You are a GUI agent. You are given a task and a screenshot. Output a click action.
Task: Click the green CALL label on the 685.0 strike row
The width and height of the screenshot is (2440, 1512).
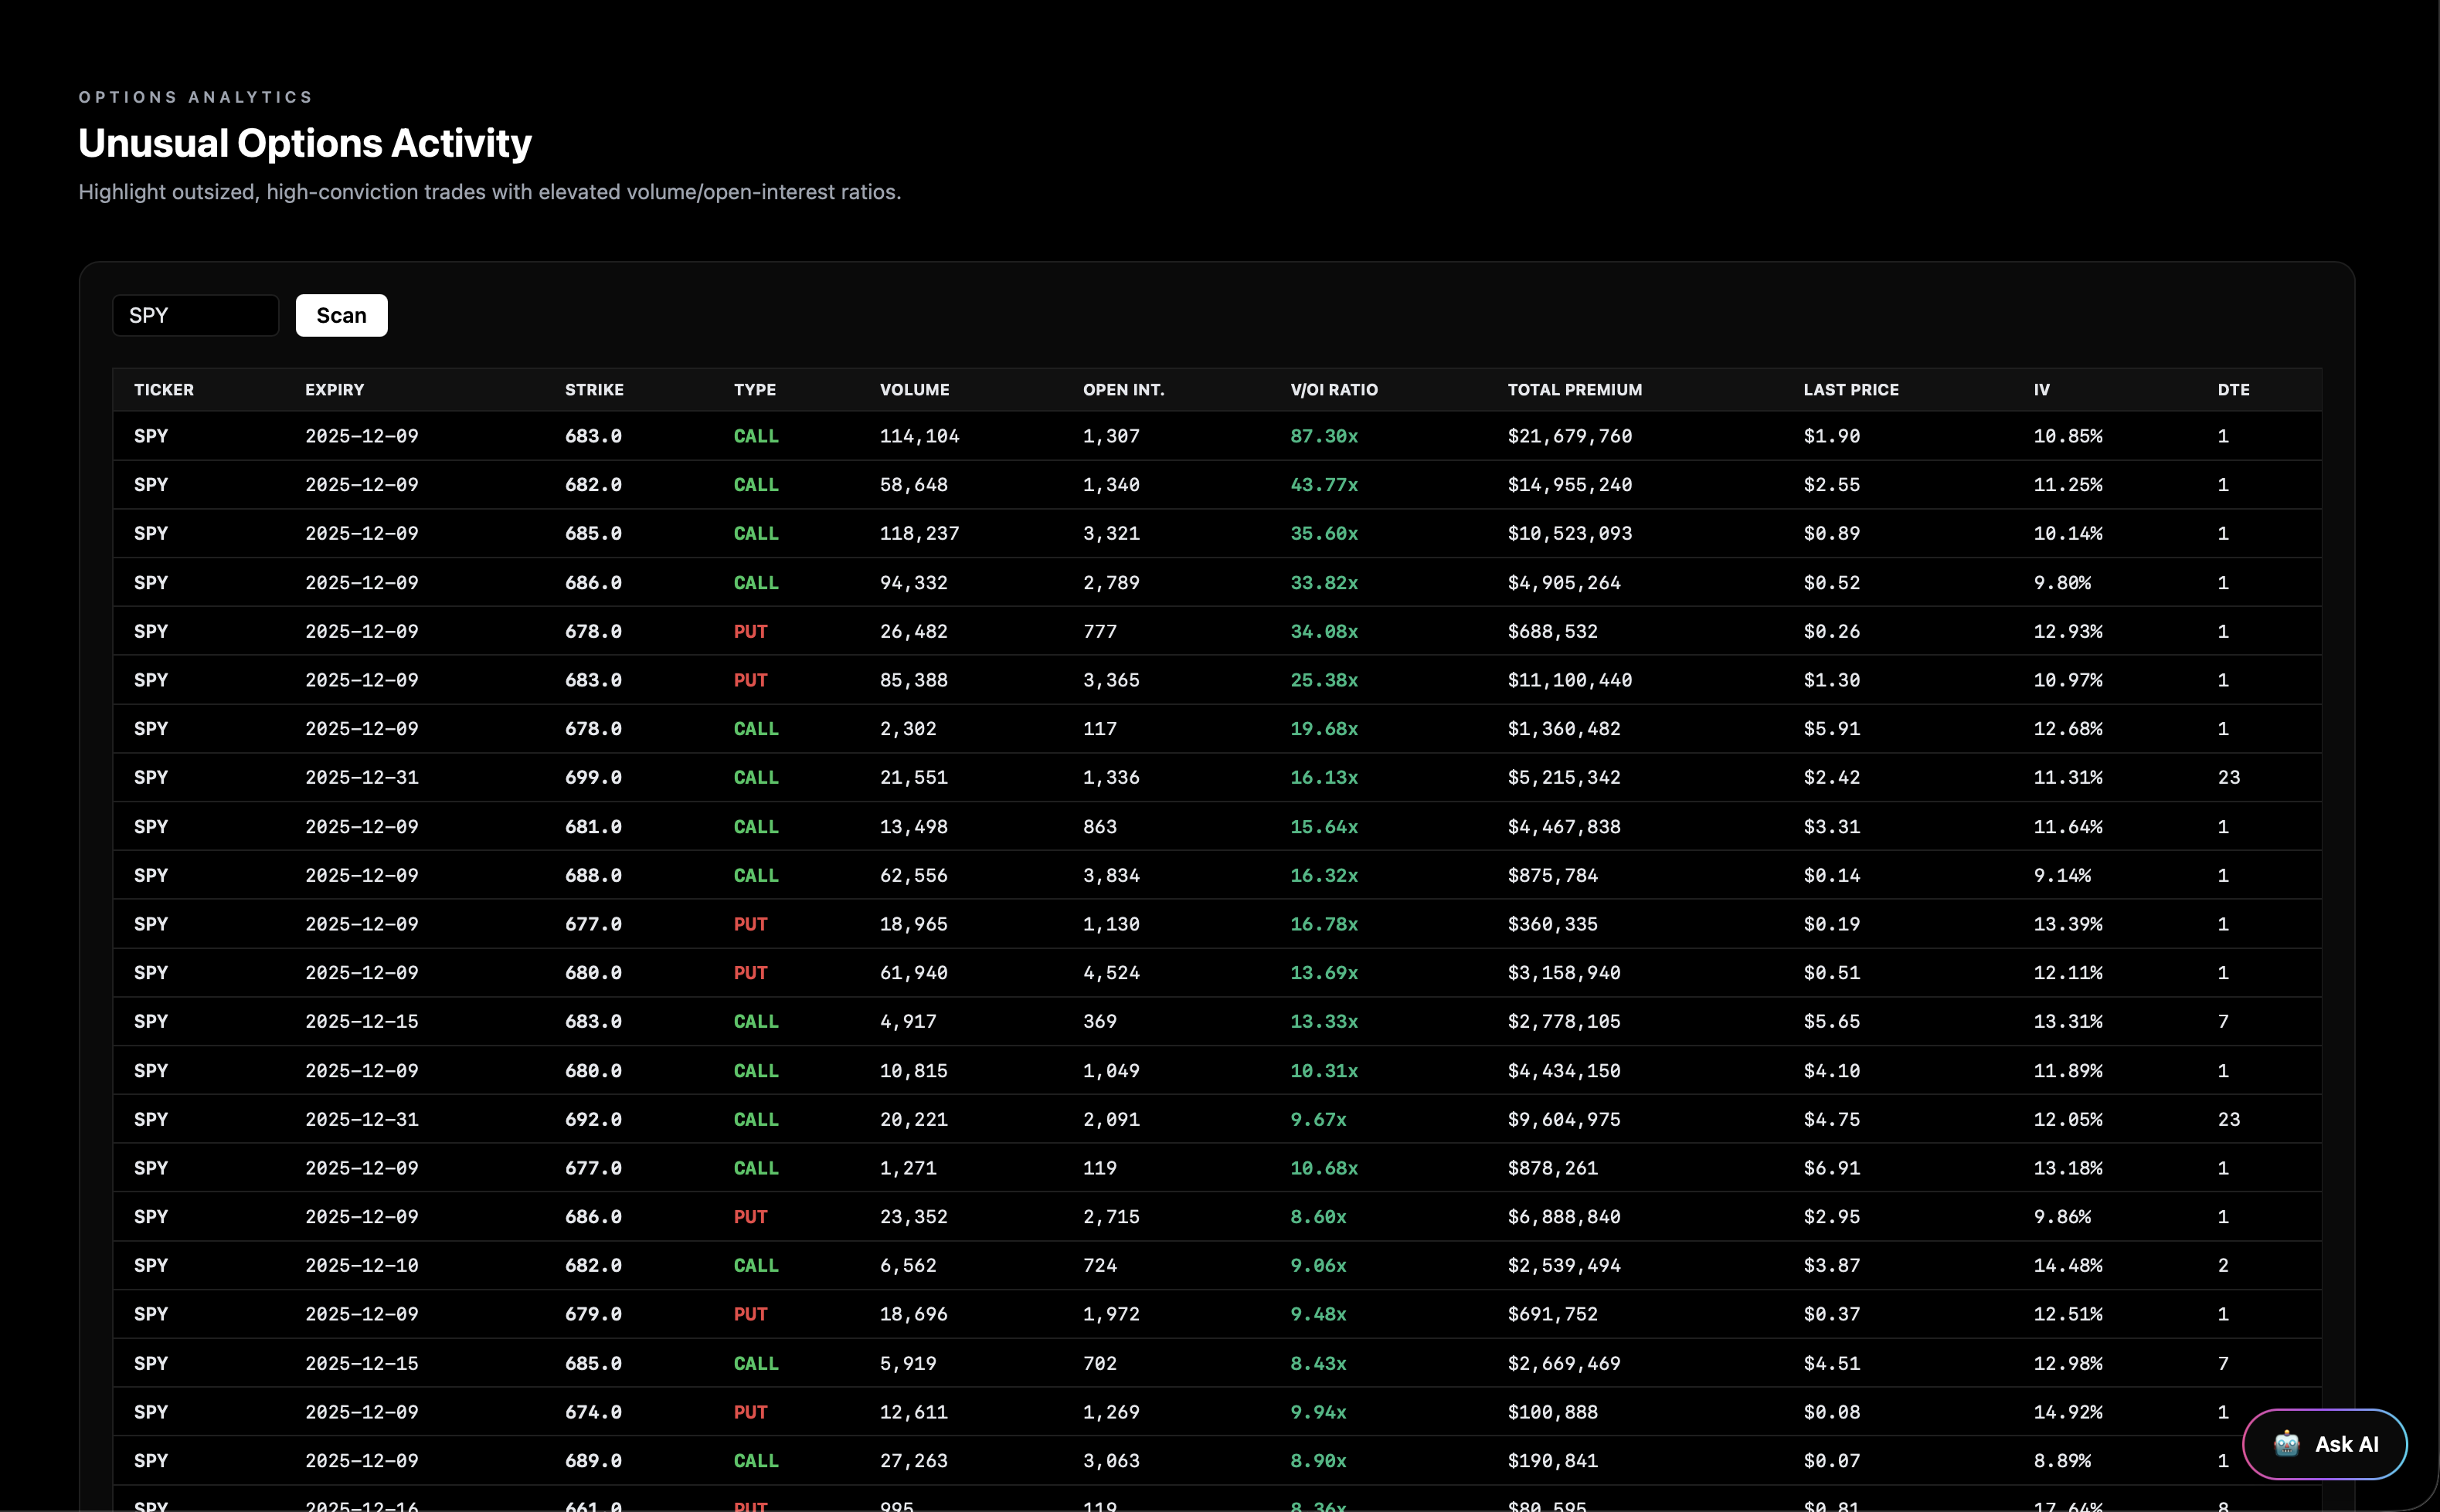756,533
